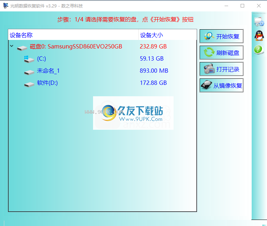Click the camcorder icon on 打开记录
267x226 pixels.
click(209, 69)
